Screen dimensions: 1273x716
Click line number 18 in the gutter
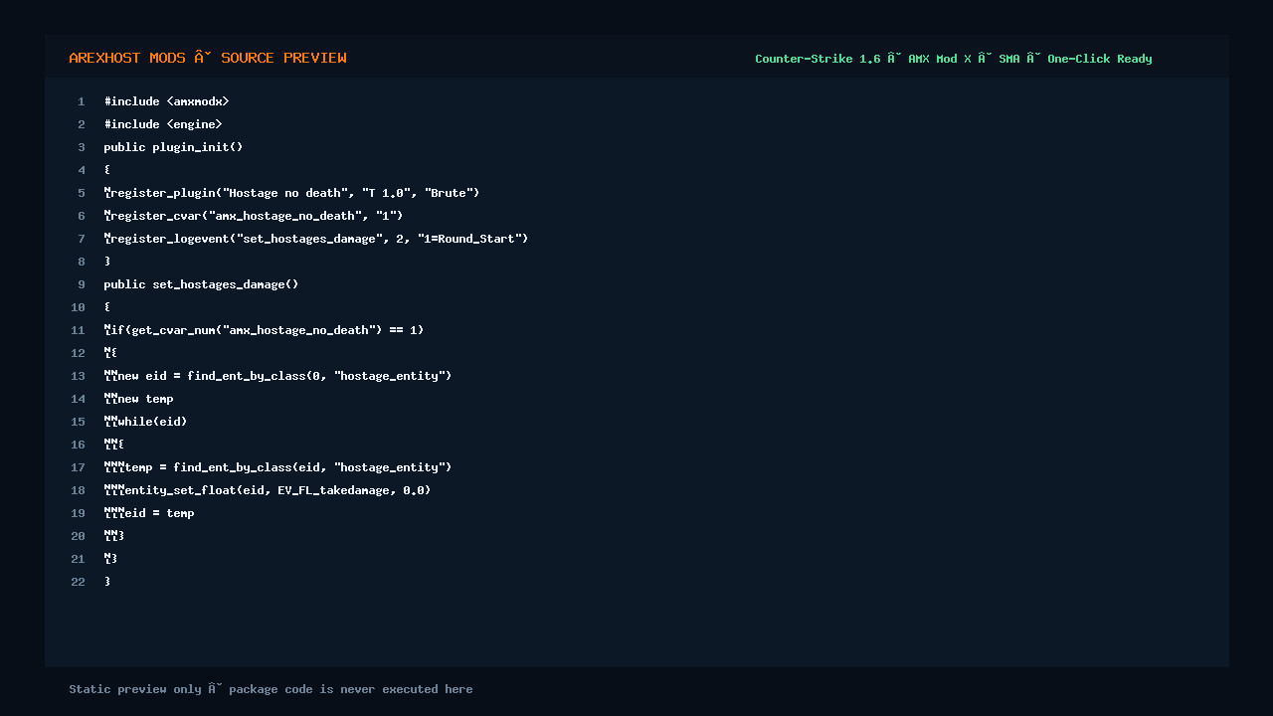point(78,490)
